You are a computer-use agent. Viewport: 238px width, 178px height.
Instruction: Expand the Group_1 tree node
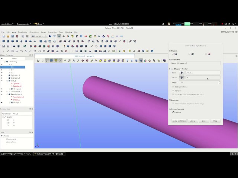[x=10, y=89]
